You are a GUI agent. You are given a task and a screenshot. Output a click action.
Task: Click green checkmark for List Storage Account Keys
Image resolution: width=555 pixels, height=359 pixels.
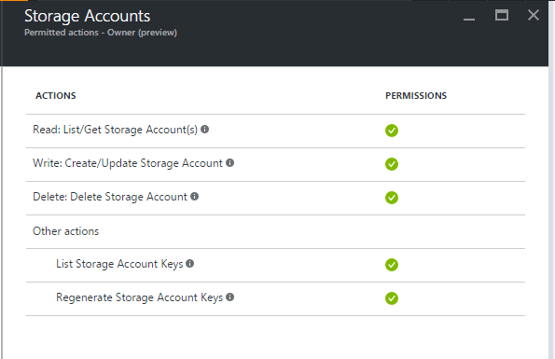pyautogui.click(x=392, y=265)
